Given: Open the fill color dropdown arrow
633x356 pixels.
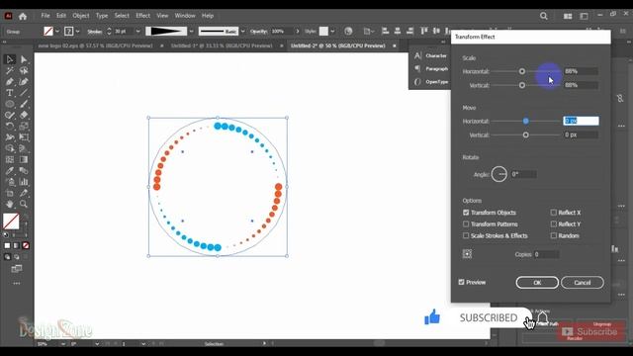Looking at the screenshot, I should pyautogui.click(x=57, y=31).
